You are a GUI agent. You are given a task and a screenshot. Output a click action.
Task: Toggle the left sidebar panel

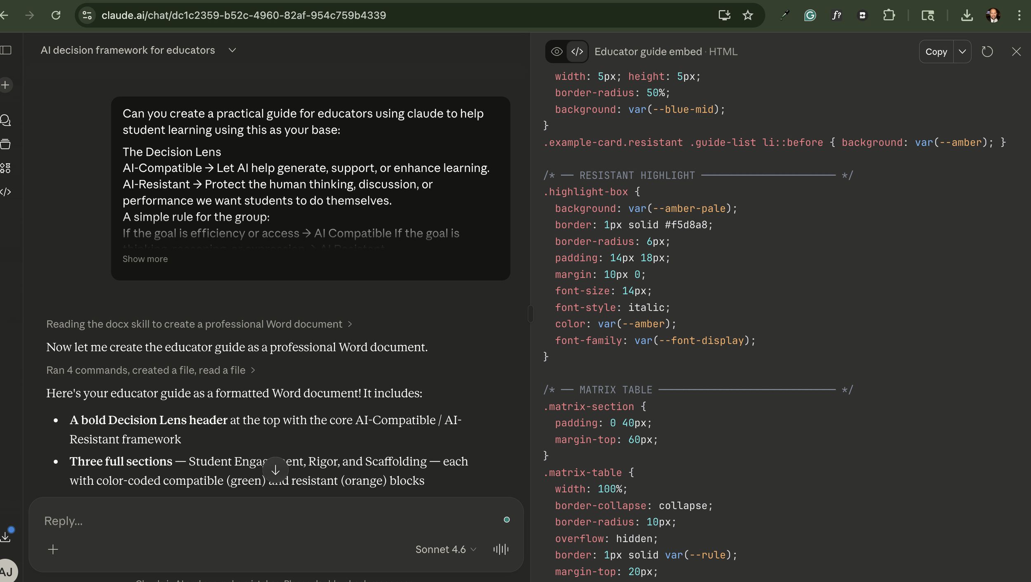(6, 50)
